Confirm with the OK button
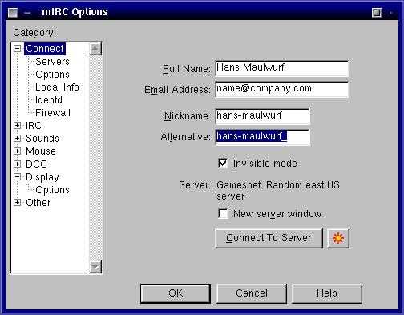 [x=176, y=293]
